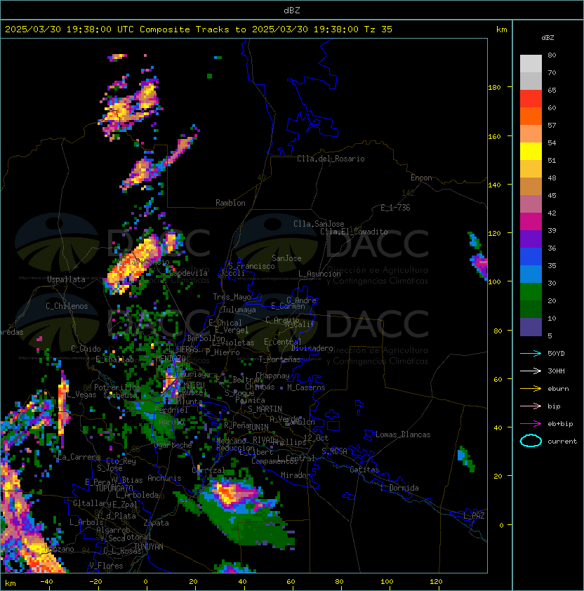Click the dBZ title at top
Viewport: 584px width, 591px height.
(292, 11)
